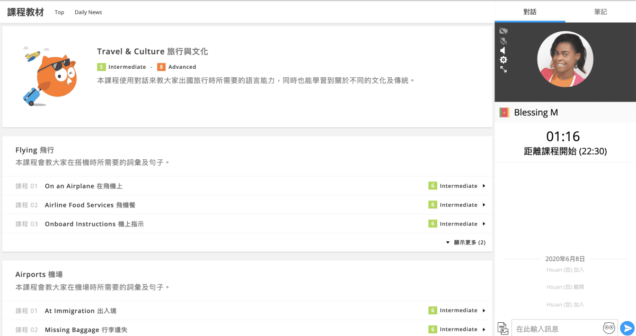This screenshot has width=636, height=336.
Task: Expand video panel with fullscreen arrows
Action: coord(503,69)
